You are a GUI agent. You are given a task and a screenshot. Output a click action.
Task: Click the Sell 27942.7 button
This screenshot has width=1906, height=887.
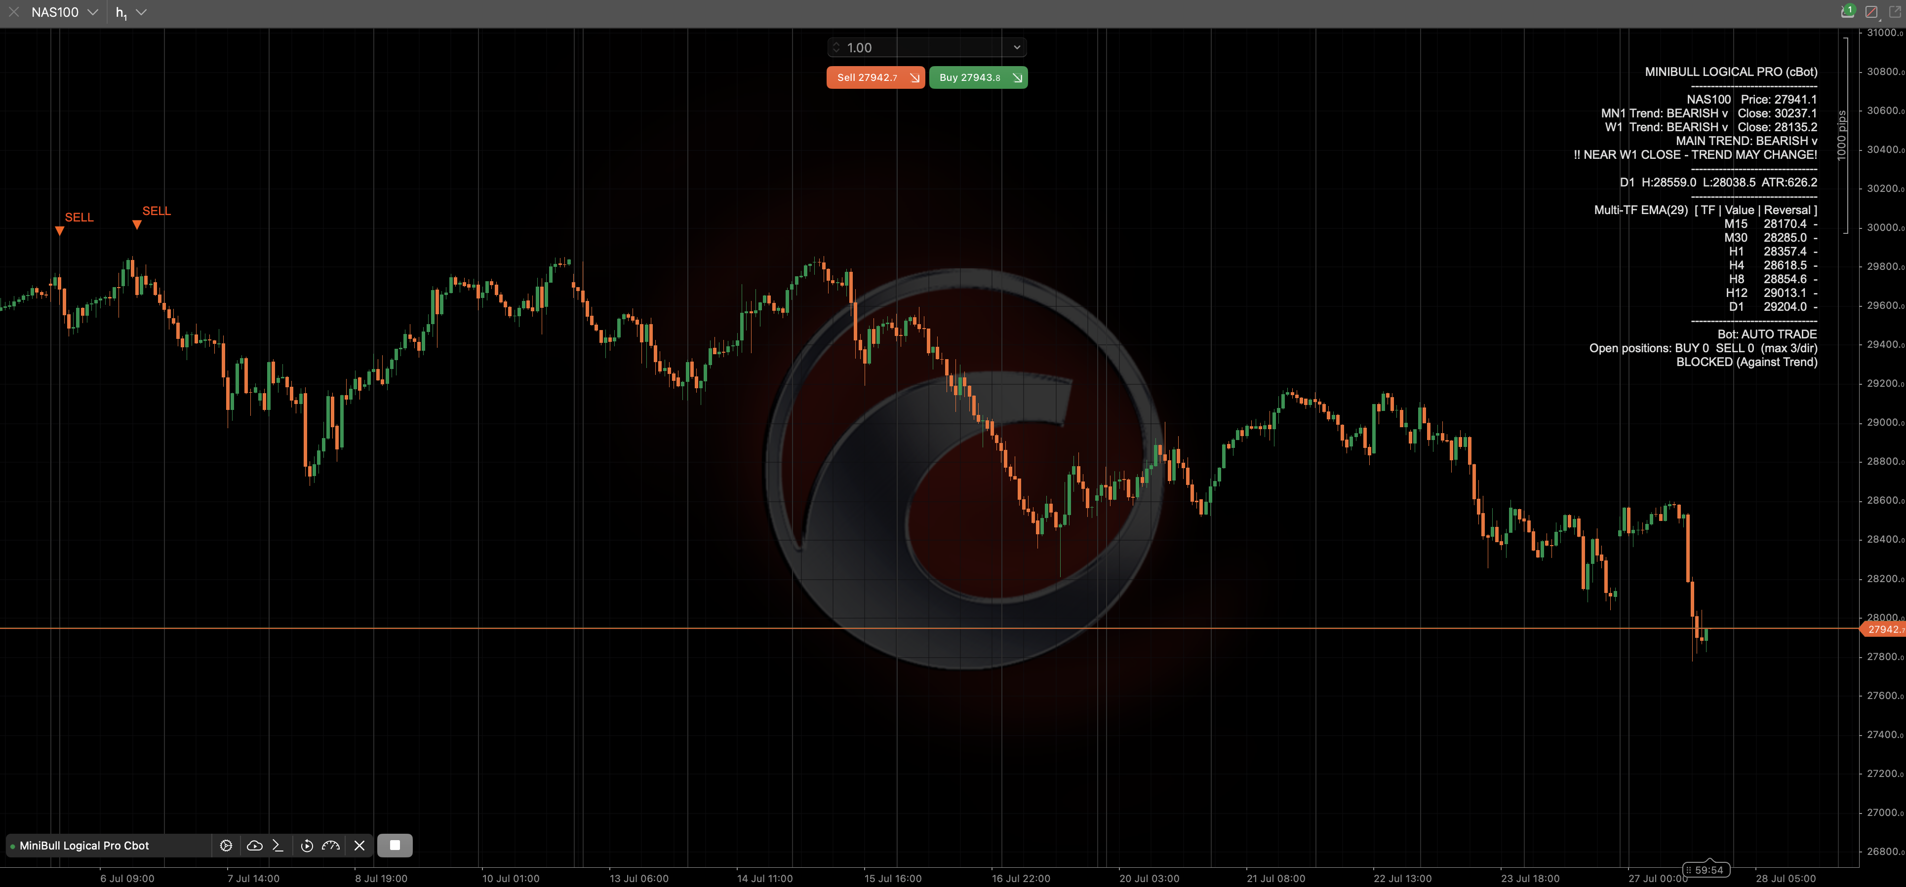(x=875, y=77)
